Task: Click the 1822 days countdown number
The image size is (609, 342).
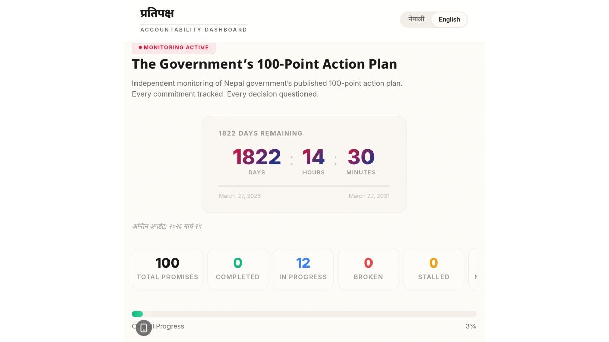Action: 257,157
